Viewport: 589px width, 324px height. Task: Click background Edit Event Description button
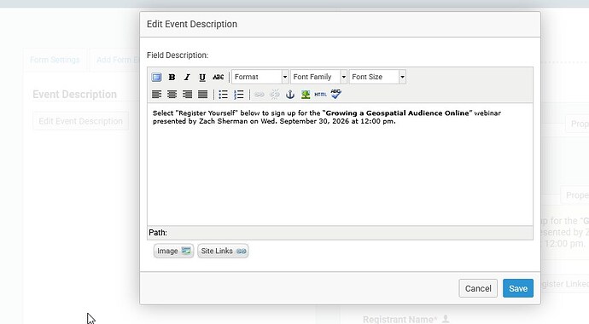pos(80,121)
